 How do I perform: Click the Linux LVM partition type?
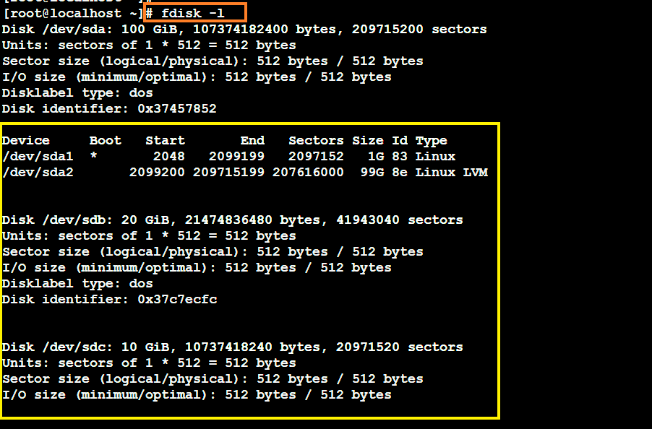[451, 173]
